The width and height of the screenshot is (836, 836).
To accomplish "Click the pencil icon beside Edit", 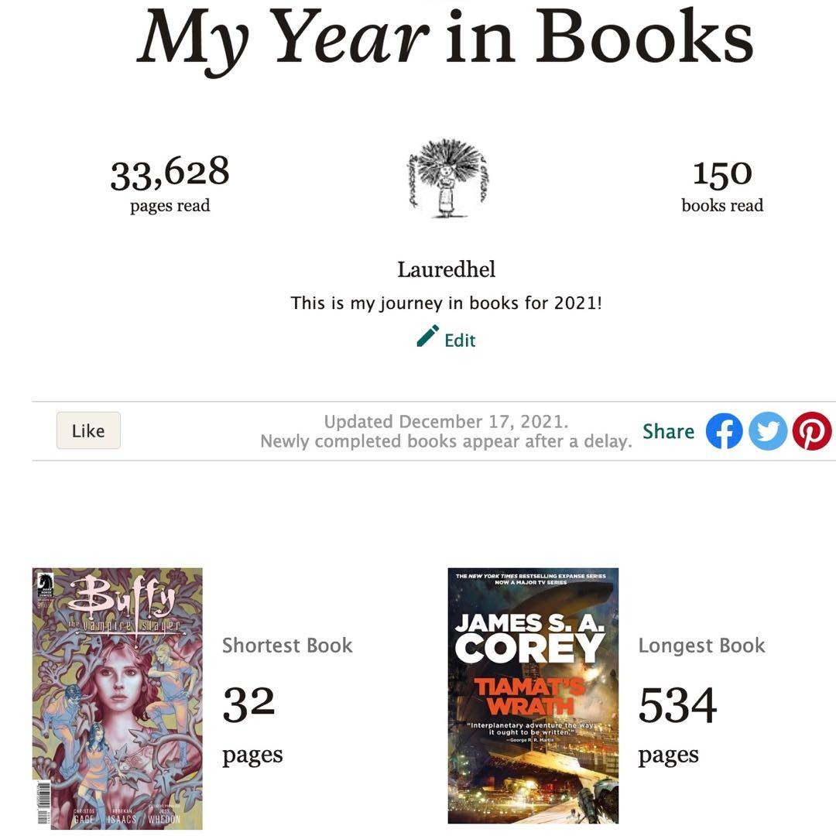I will [x=427, y=337].
